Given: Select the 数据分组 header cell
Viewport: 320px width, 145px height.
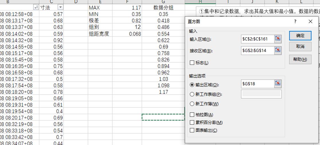Looking at the screenshot, I should click(x=163, y=7).
